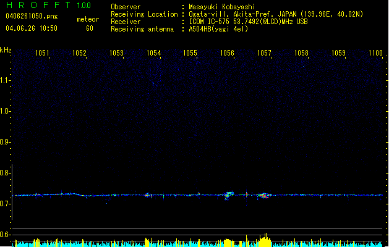
Task: Click the 1100 time axis marker
Action: (x=375, y=53)
